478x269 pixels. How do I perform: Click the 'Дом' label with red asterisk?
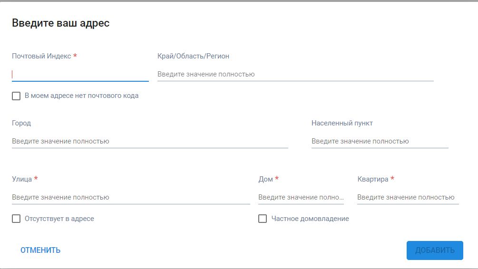[269, 179]
